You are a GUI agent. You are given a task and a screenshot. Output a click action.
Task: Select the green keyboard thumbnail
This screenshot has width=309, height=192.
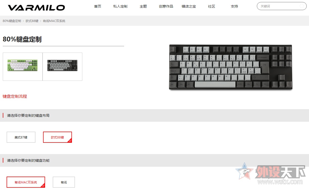click(x=23, y=67)
